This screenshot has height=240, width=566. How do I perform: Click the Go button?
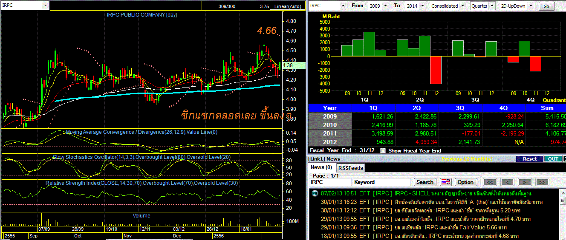tap(546, 6)
